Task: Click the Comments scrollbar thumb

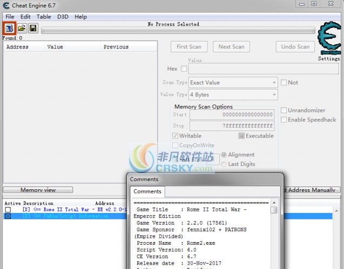Action: [x=274, y=210]
